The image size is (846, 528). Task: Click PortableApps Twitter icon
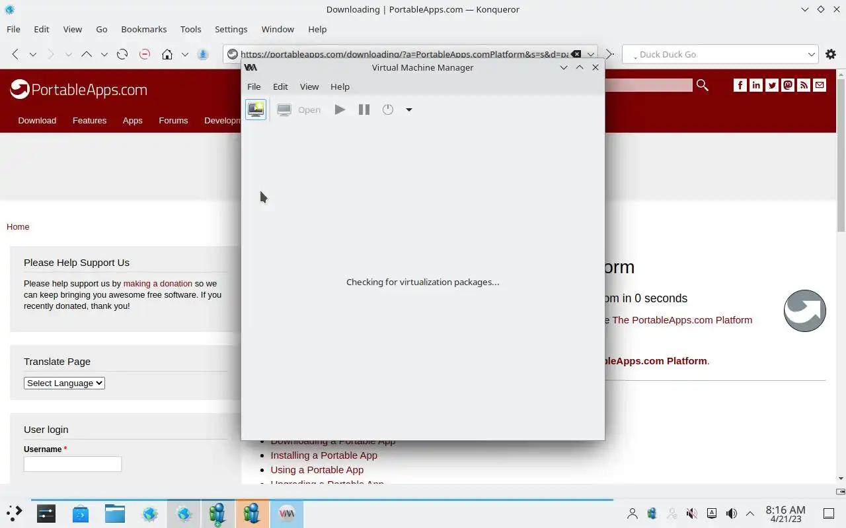click(x=771, y=85)
